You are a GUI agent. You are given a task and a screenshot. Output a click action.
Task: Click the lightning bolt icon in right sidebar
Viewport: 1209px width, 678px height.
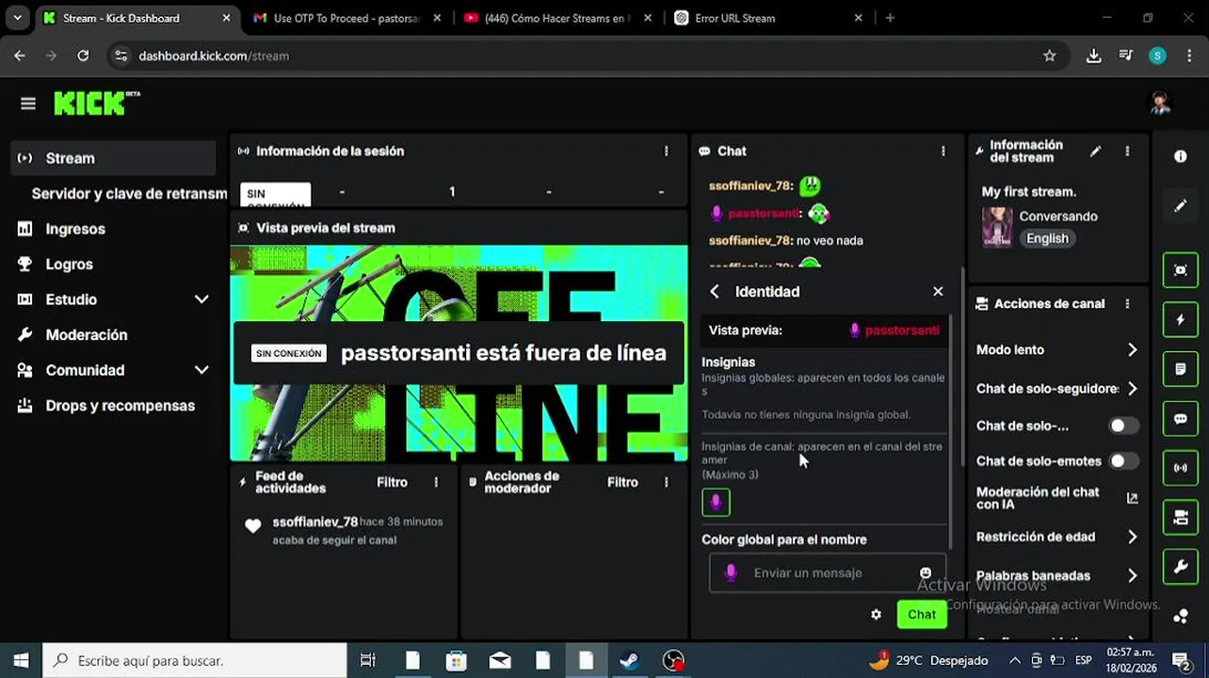(1180, 320)
